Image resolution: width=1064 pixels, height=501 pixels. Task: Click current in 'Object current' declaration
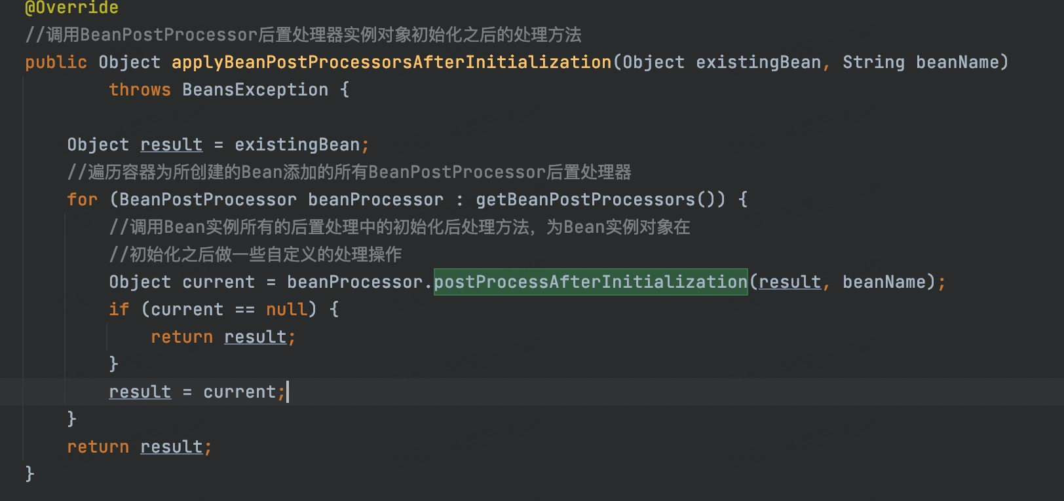(218, 282)
